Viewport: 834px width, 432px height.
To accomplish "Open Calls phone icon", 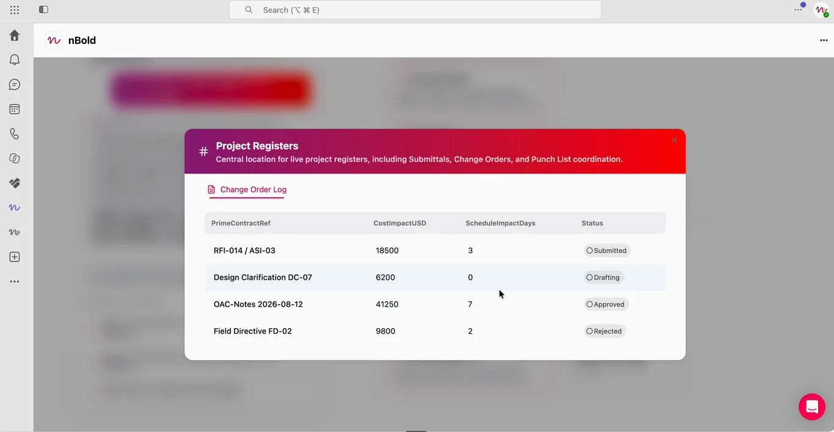I will (15, 134).
